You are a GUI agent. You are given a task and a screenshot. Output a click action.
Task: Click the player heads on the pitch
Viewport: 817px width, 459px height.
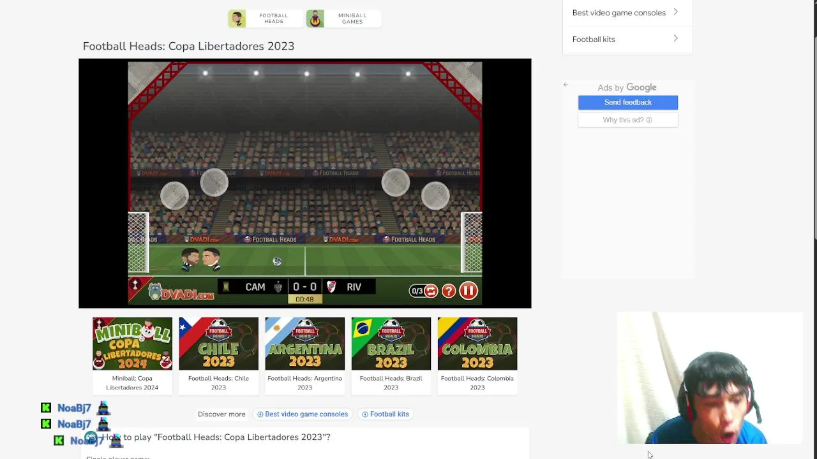[200, 259]
